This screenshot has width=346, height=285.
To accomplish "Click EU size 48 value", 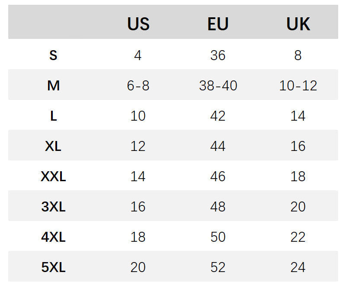I will 218,207.
